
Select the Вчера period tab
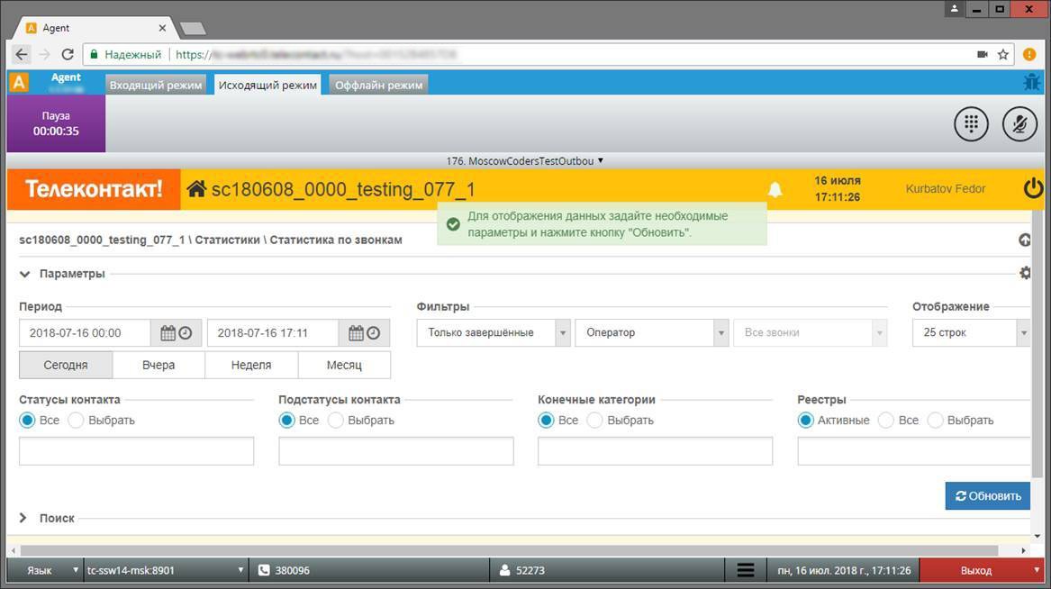[159, 365]
